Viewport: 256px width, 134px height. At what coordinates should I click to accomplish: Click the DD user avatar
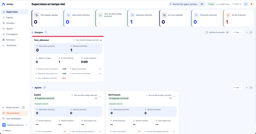click(4, 125)
